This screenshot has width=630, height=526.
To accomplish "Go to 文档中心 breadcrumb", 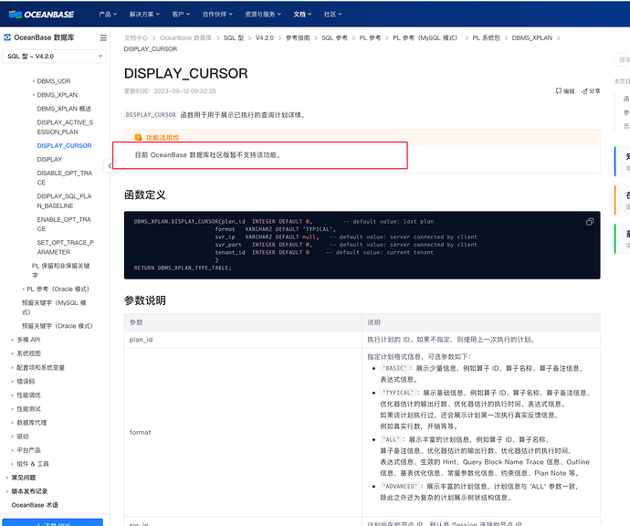I will (136, 37).
